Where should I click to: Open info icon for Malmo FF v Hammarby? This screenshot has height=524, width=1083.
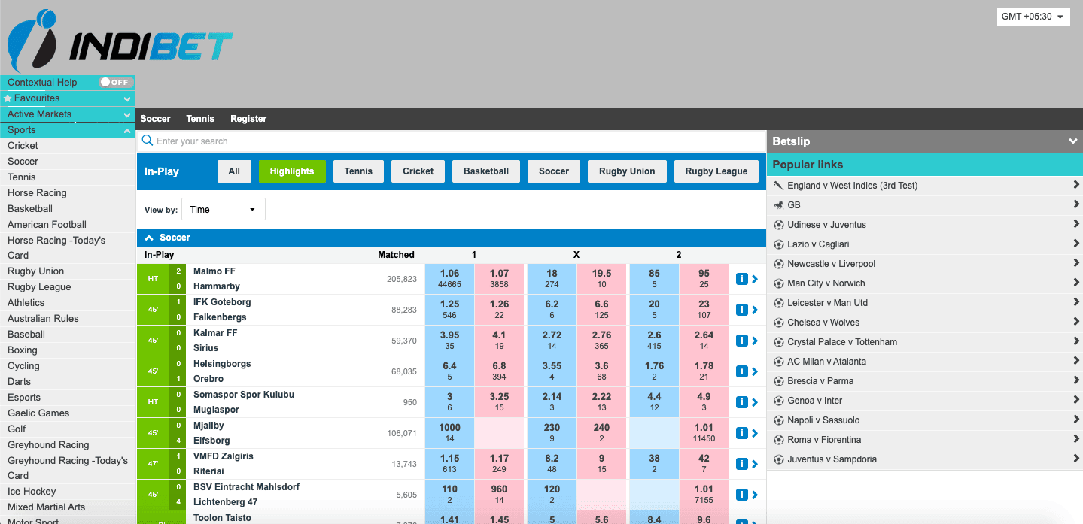pyautogui.click(x=742, y=279)
